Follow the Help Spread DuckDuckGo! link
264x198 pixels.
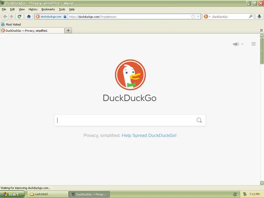[x=149, y=135]
